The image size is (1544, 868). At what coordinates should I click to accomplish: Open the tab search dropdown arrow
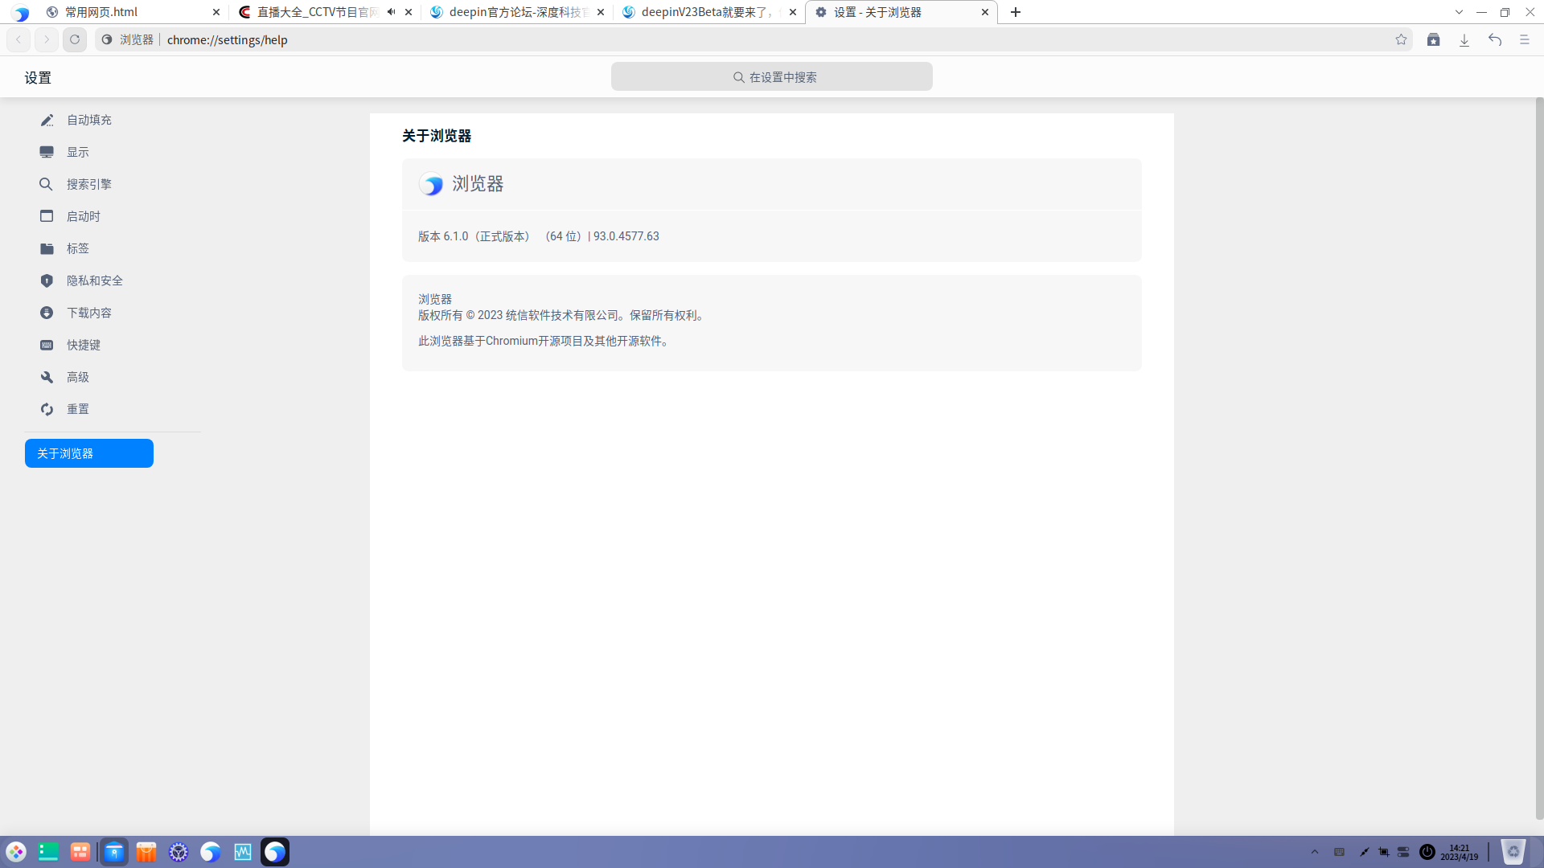tap(1460, 12)
